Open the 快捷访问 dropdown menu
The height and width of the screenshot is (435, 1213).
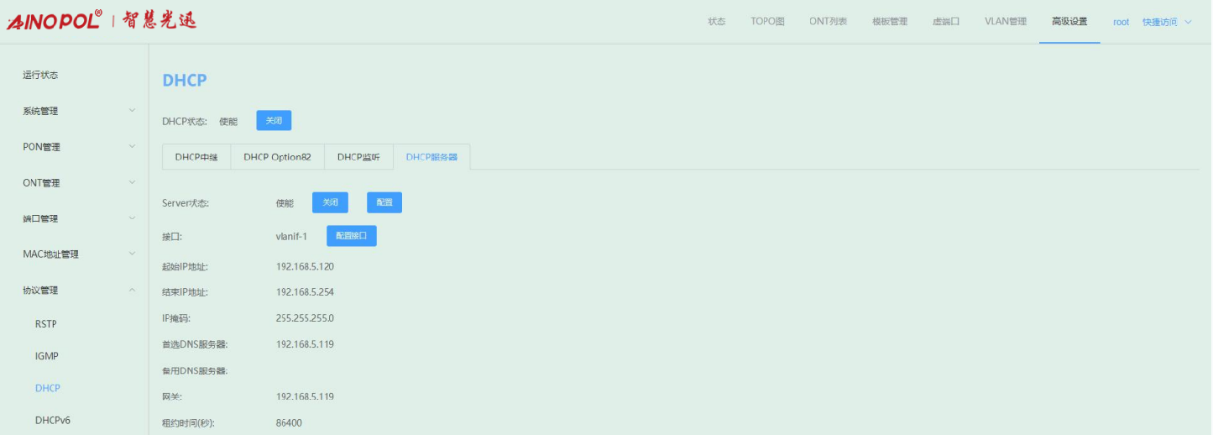[x=1167, y=22]
